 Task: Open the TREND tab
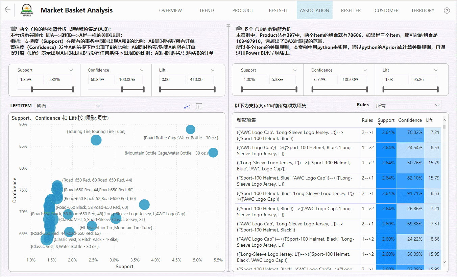point(207,10)
